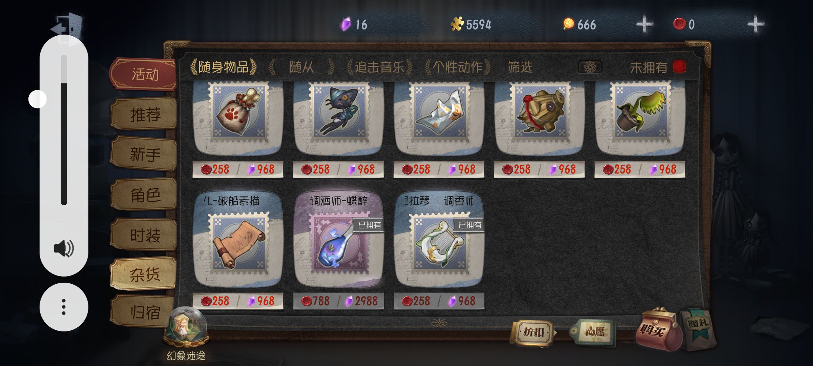Image resolution: width=813 pixels, height=366 pixels.
Task: Open the 幻象迷途 snow globe event
Action: click(186, 328)
